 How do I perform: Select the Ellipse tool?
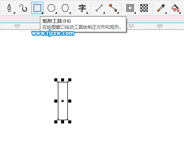[x=51, y=8]
